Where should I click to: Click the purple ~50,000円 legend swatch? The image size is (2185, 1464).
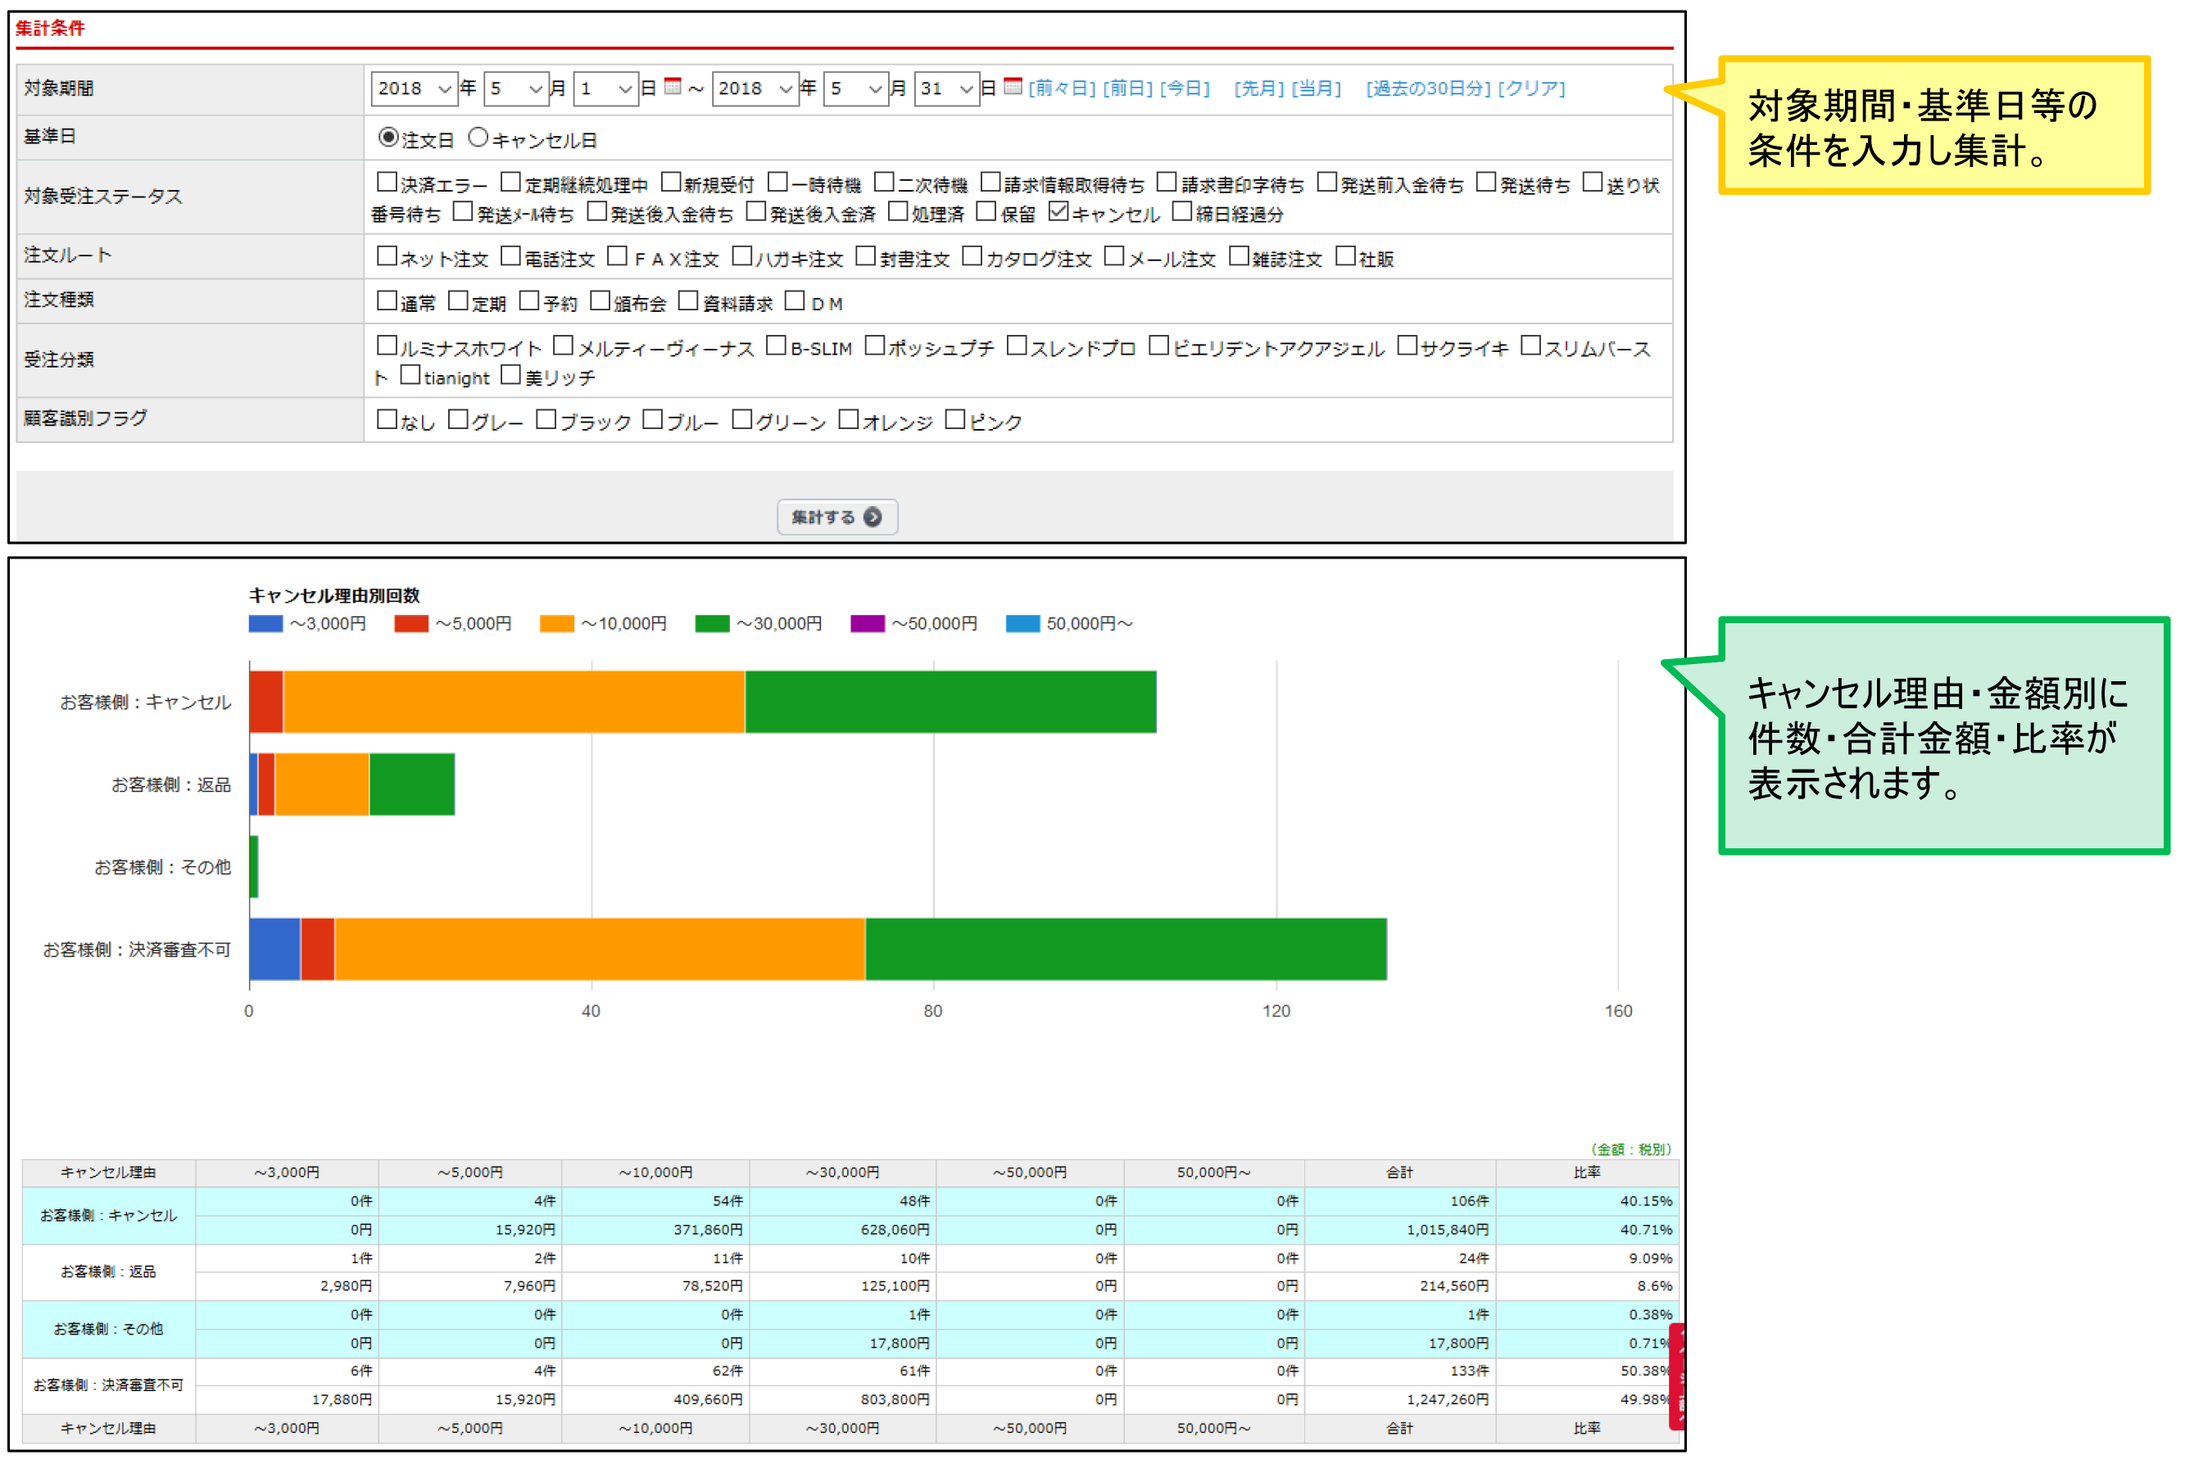867,624
